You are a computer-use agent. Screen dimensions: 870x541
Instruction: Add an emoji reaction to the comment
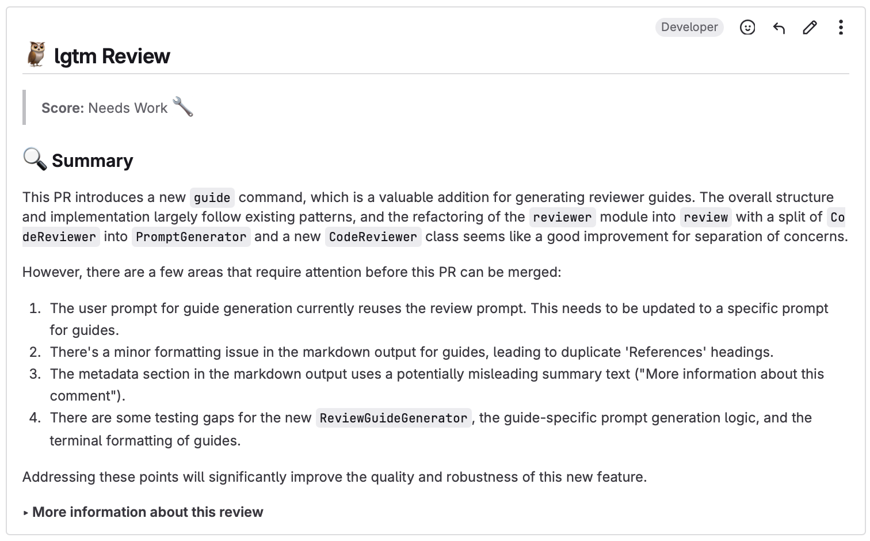[747, 28]
